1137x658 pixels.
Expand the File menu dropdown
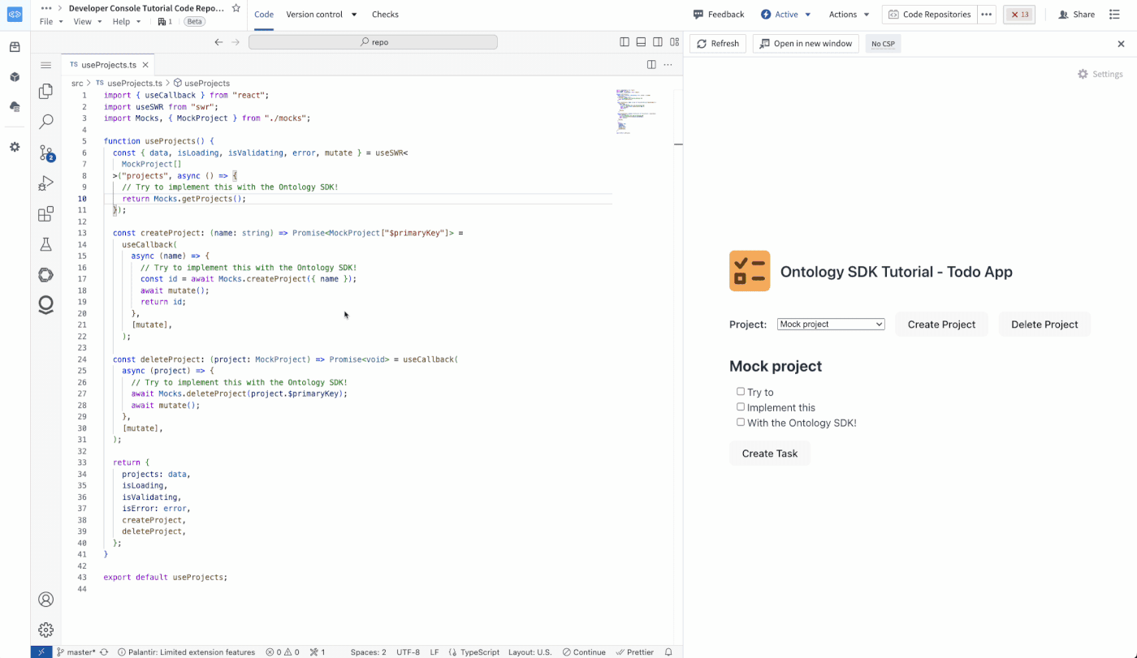tap(51, 22)
